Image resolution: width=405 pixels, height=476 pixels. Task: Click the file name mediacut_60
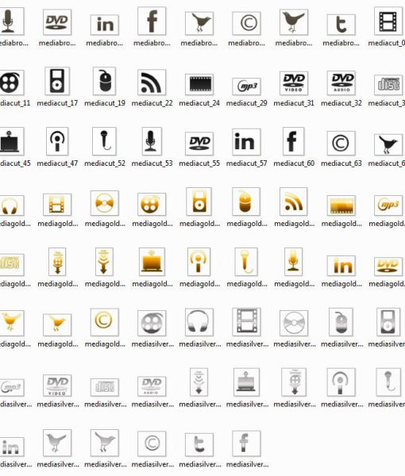tap(294, 163)
